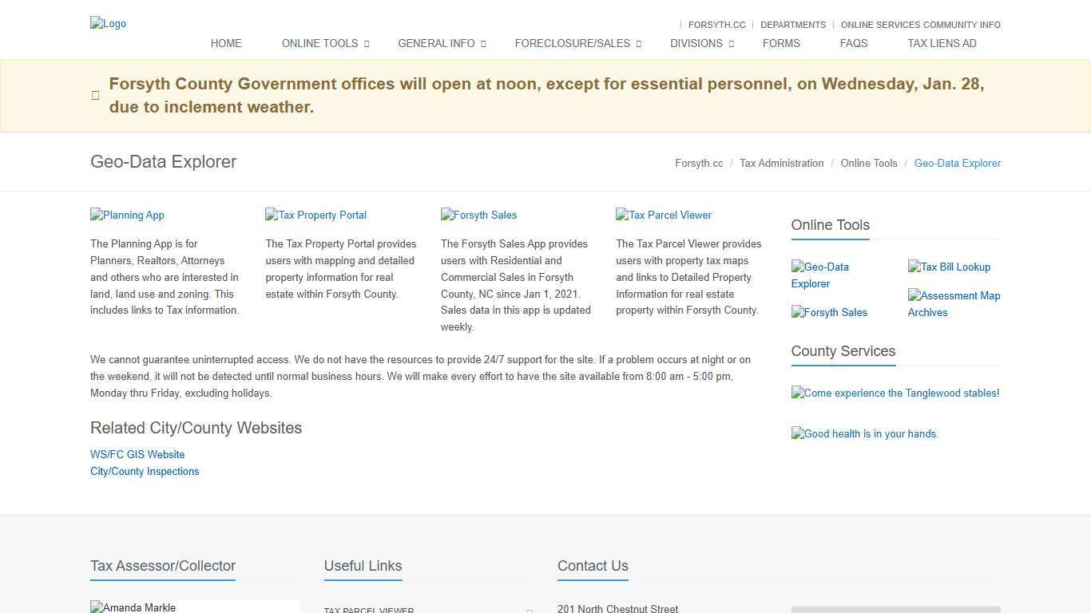Open the FAQS menu item

853,43
